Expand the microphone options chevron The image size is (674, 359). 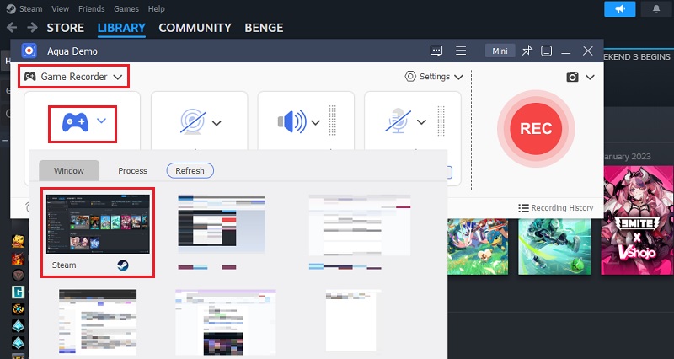tap(422, 122)
